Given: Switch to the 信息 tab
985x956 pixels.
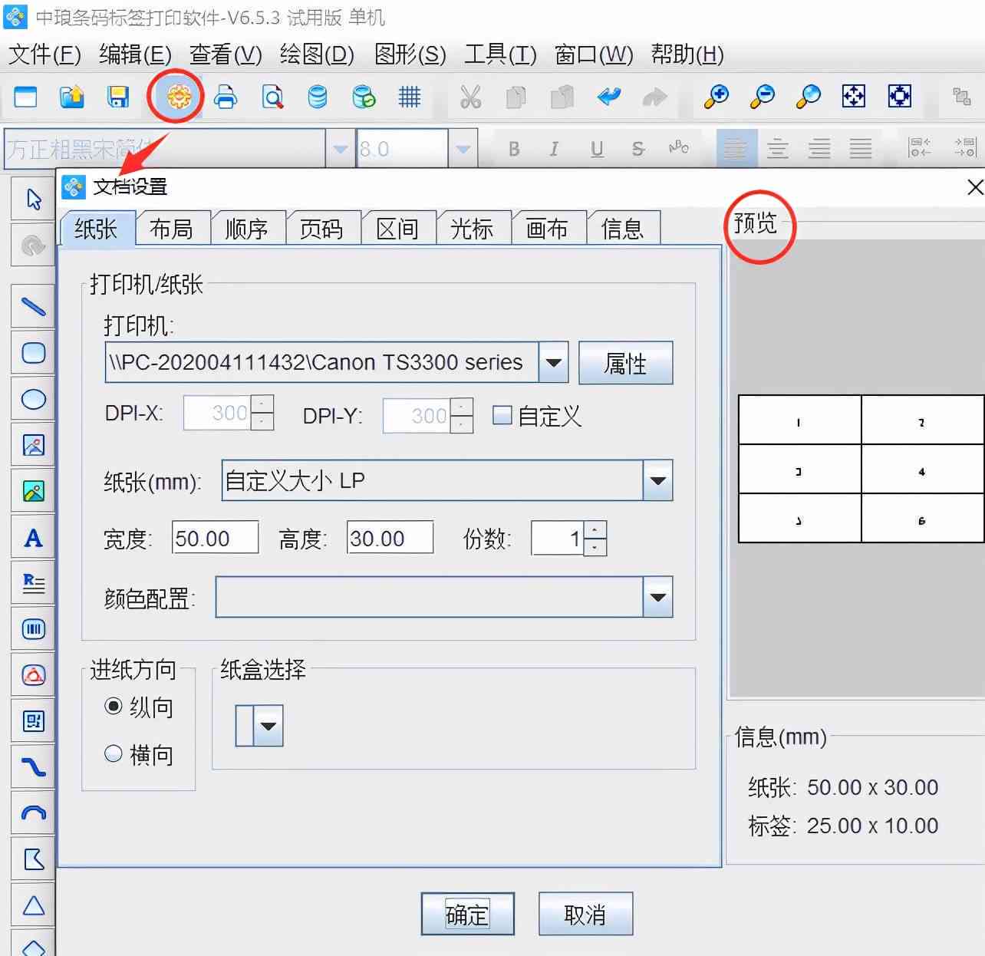Looking at the screenshot, I should pos(622,229).
